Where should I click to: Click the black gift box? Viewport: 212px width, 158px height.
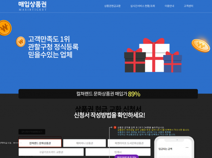pos(135,60)
